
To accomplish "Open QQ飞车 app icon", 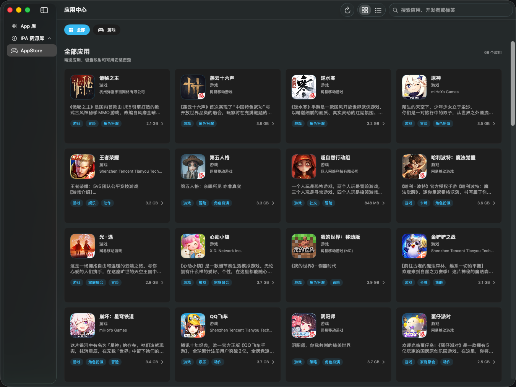I will [x=193, y=325].
